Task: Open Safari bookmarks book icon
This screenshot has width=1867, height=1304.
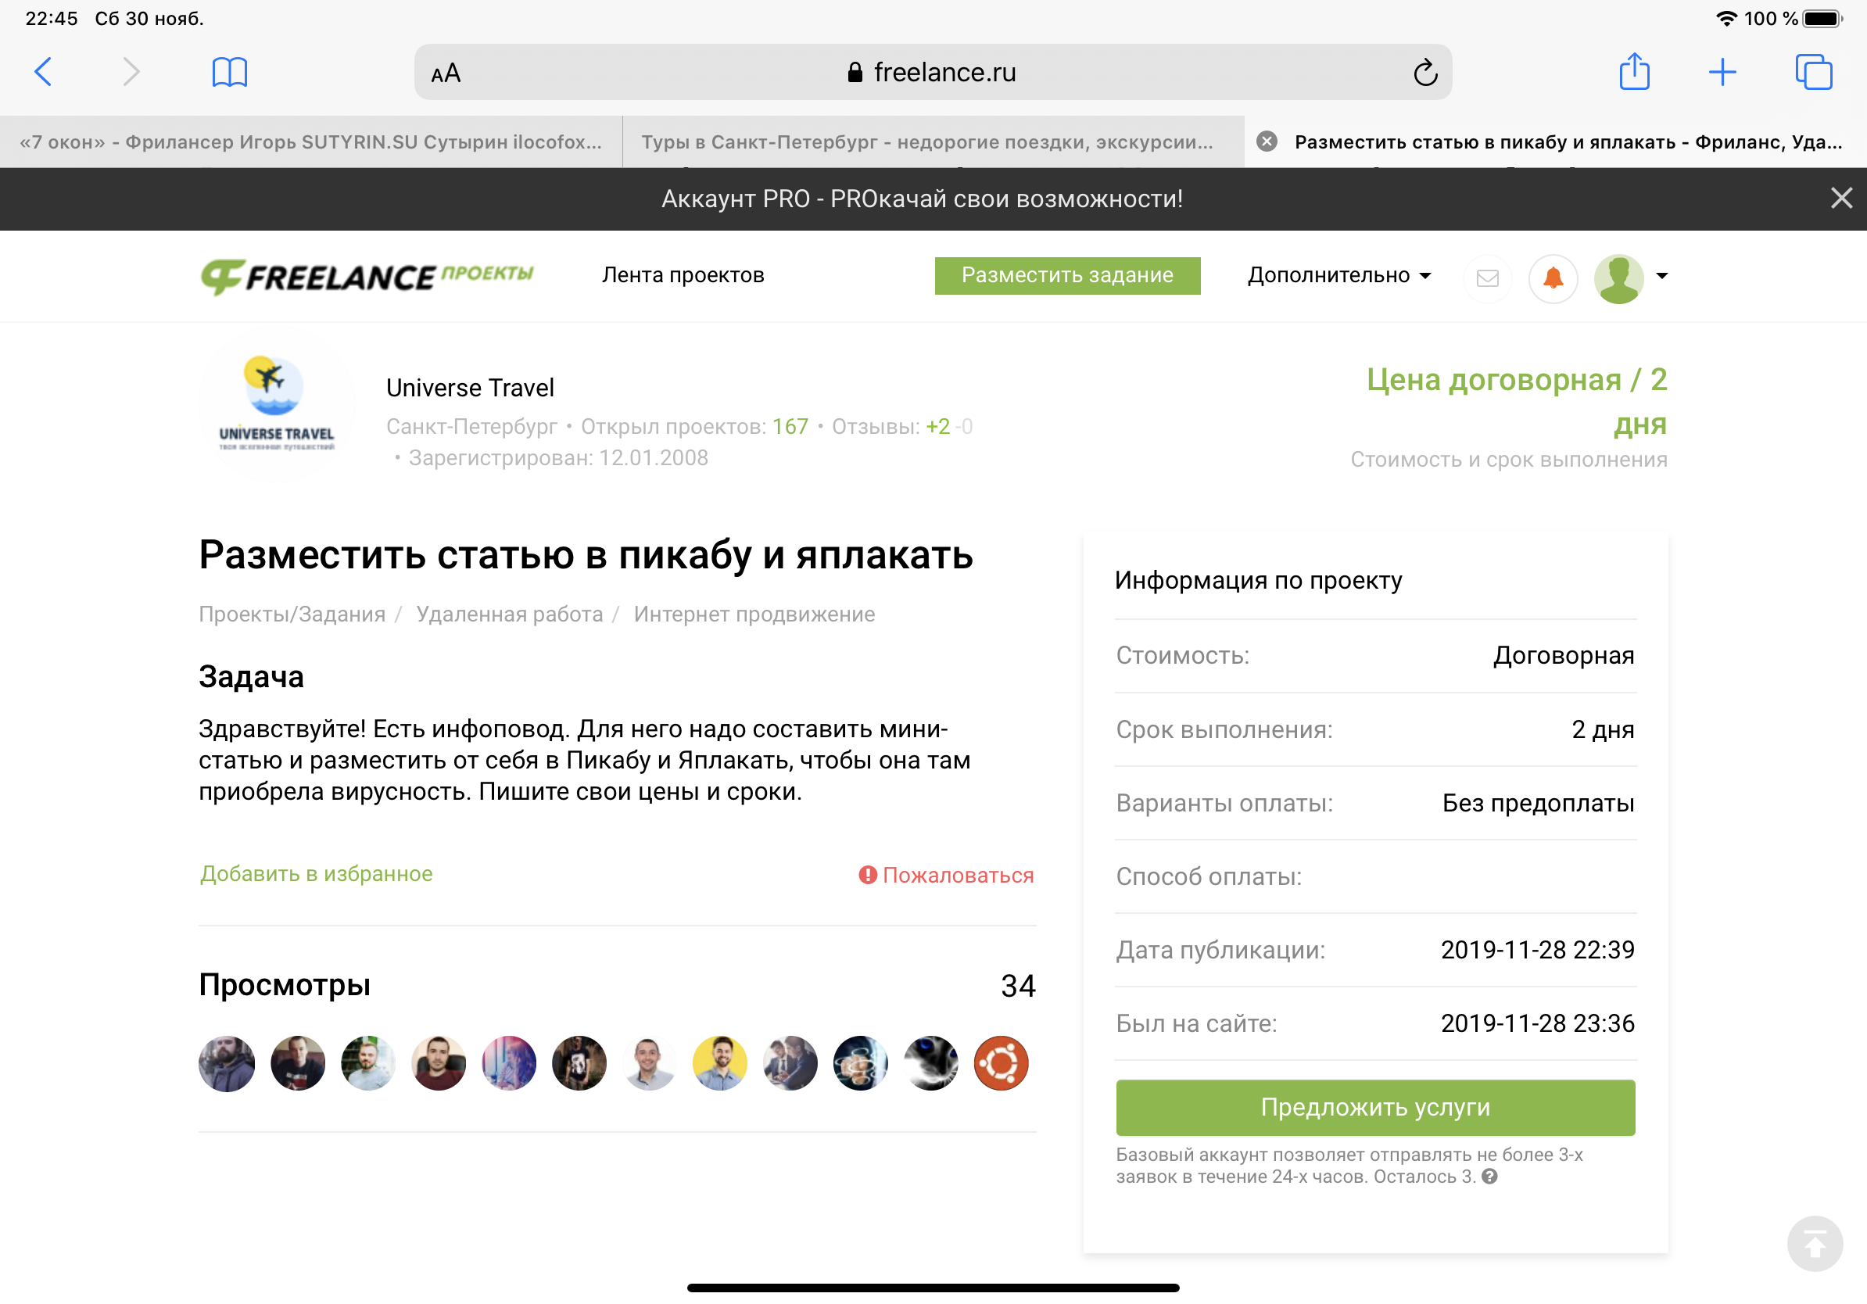Action: (229, 73)
